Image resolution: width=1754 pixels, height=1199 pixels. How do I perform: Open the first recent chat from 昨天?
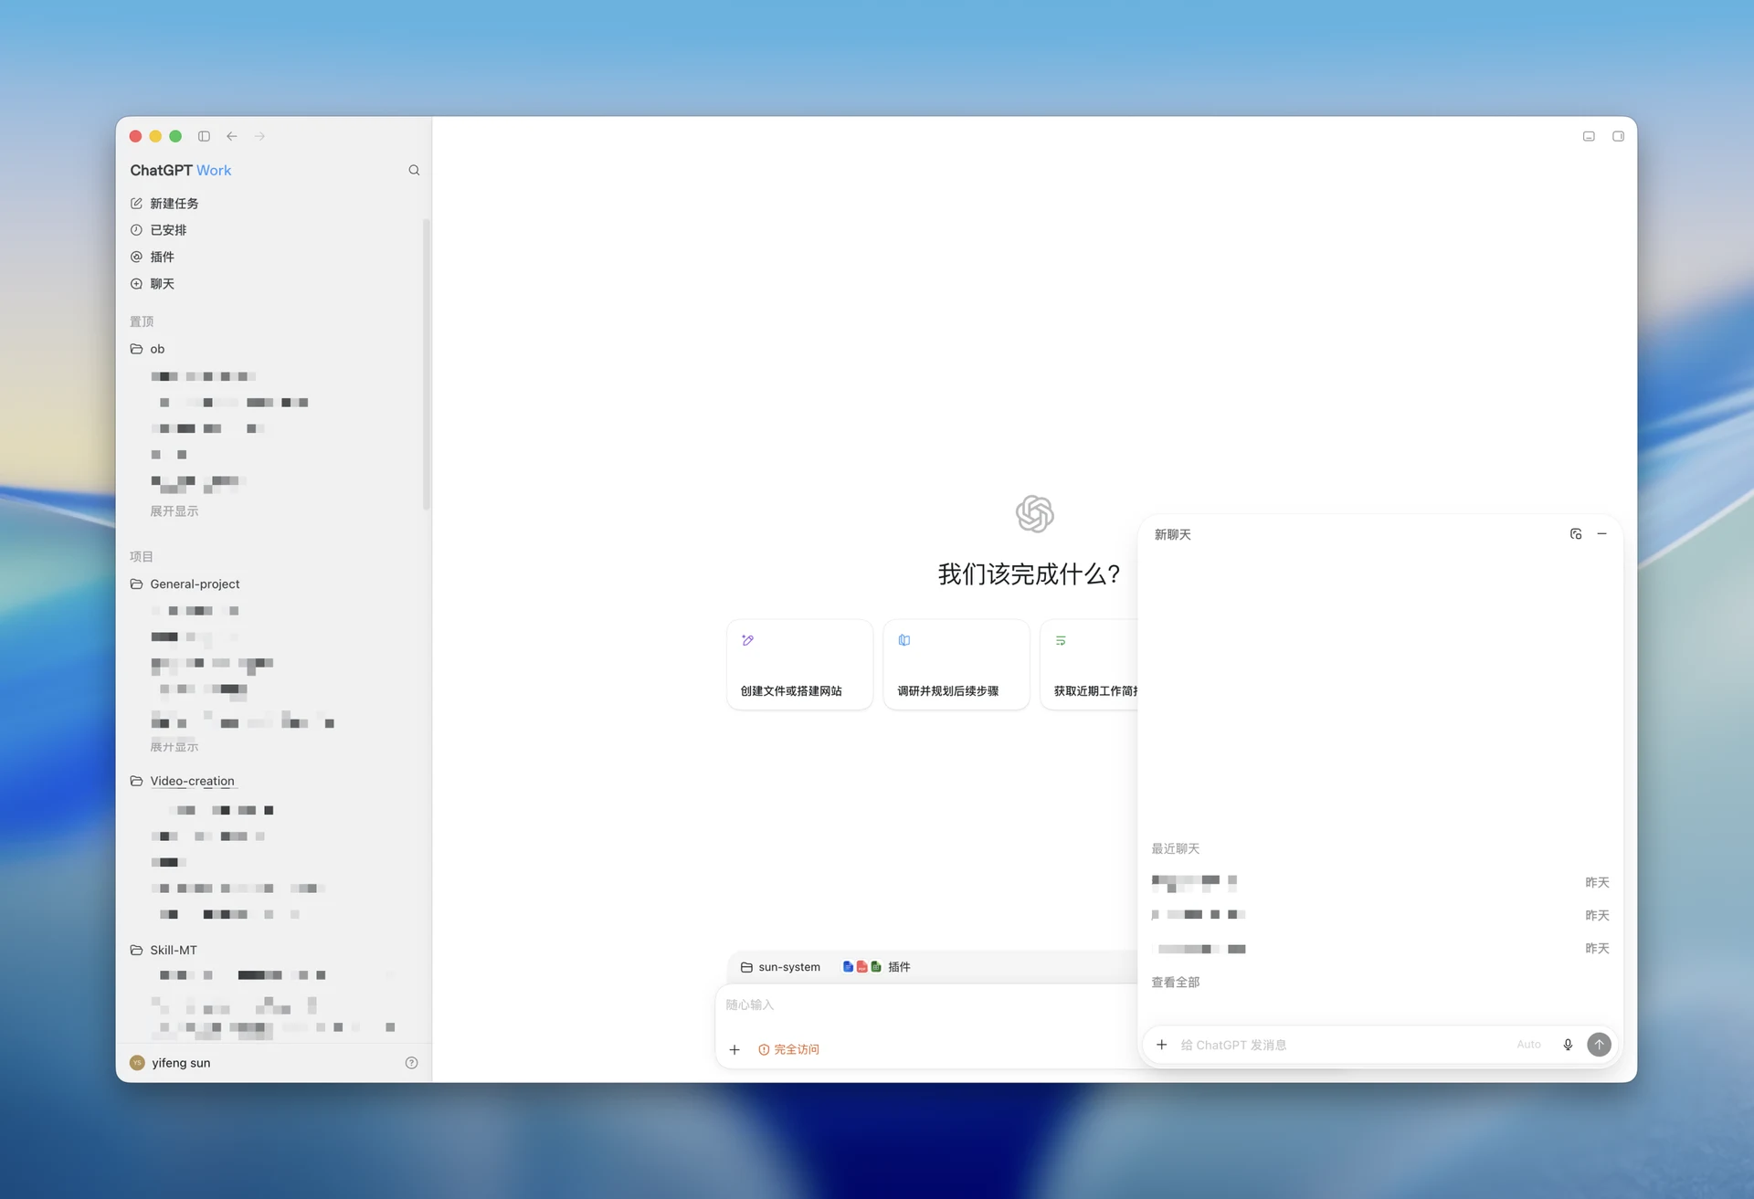[x=1379, y=882]
